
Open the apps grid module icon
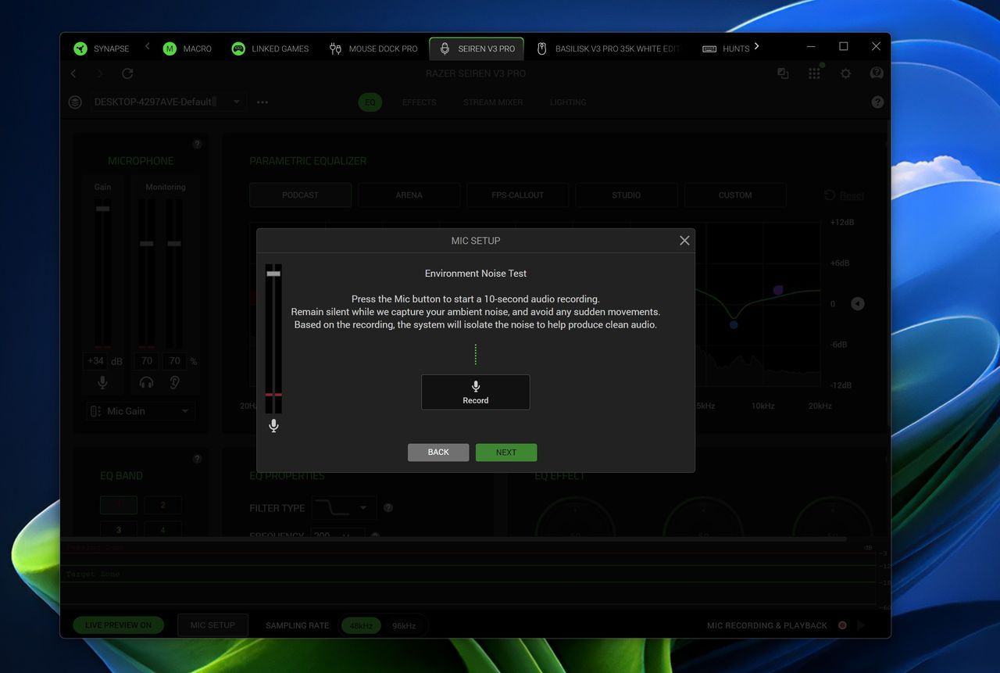tap(814, 73)
